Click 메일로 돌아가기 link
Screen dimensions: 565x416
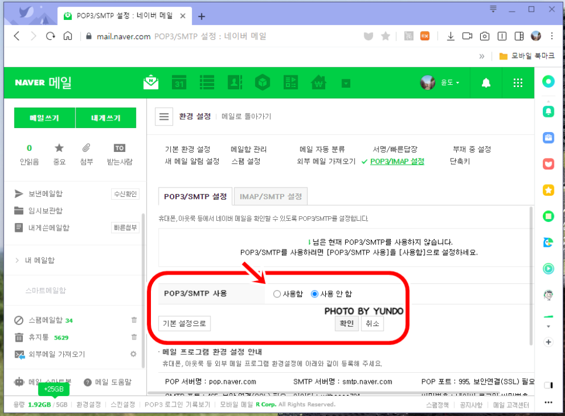pyautogui.click(x=246, y=117)
